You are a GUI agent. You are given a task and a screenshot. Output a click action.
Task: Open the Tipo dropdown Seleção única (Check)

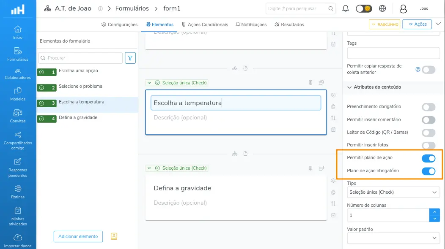tap(393, 192)
